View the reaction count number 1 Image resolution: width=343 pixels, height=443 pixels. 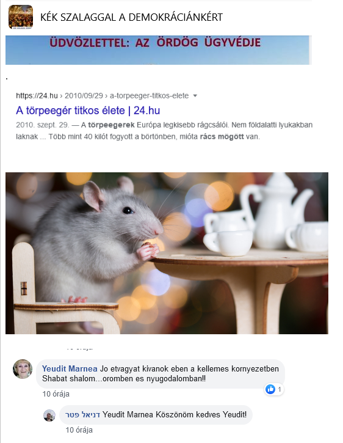coord(279,389)
